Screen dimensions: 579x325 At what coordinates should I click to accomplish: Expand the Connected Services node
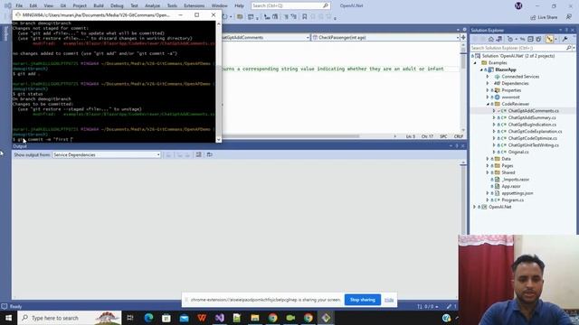pos(488,77)
